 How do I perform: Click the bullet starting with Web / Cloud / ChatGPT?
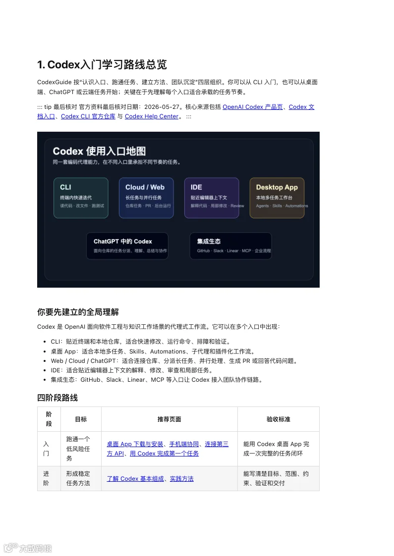tap(174, 361)
